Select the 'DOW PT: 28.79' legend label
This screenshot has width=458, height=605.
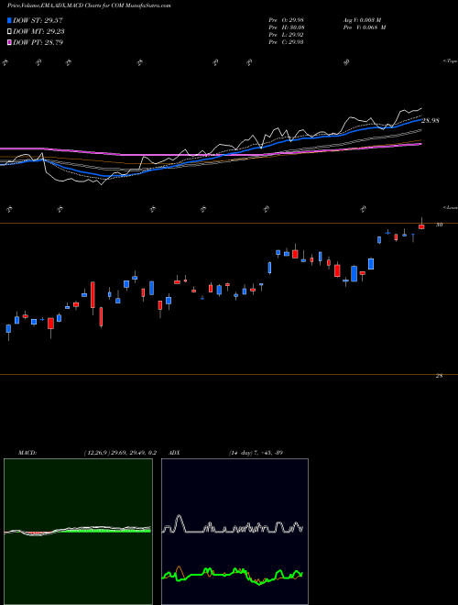pos(38,42)
